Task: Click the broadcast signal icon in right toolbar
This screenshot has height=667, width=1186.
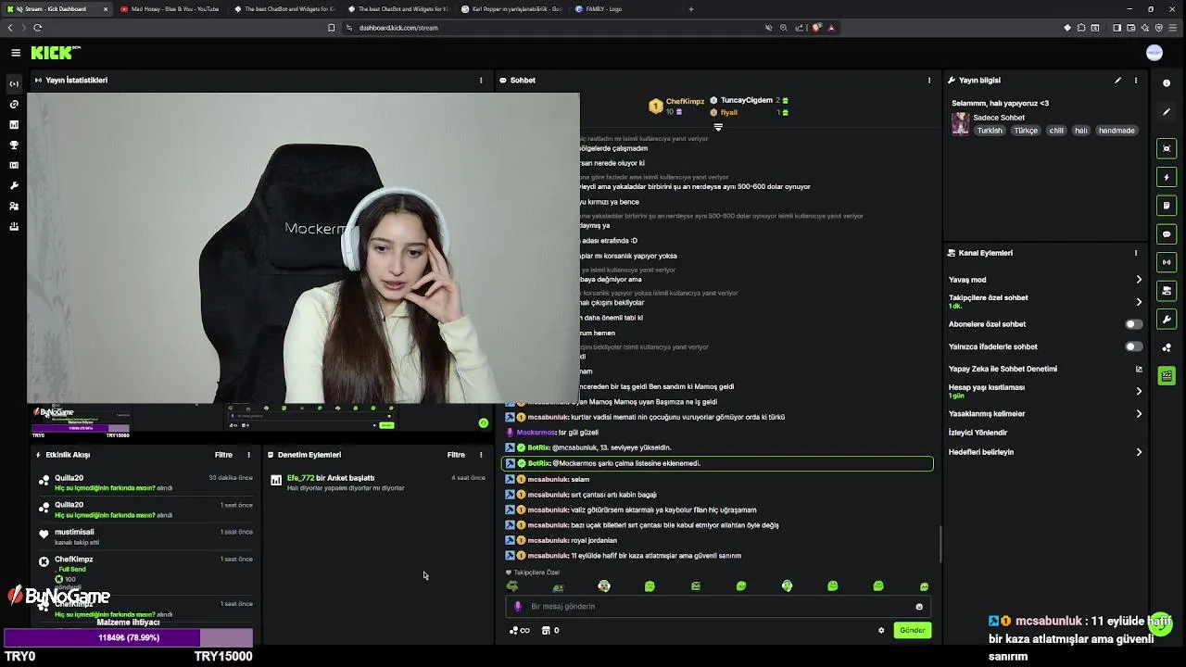Action: pyautogui.click(x=1167, y=262)
